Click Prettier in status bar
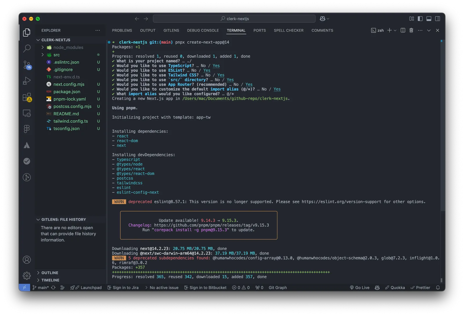464x316 pixels. click(420, 288)
